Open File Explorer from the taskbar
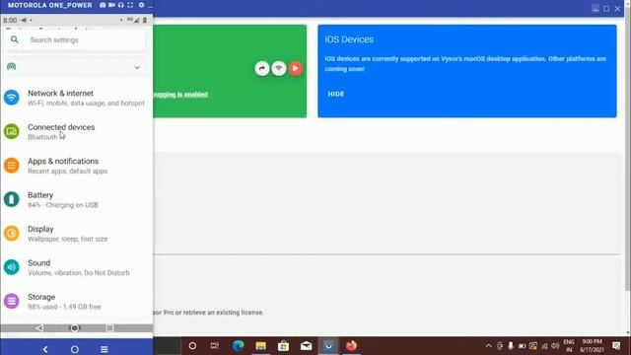The width and height of the screenshot is (631, 355). point(260,346)
